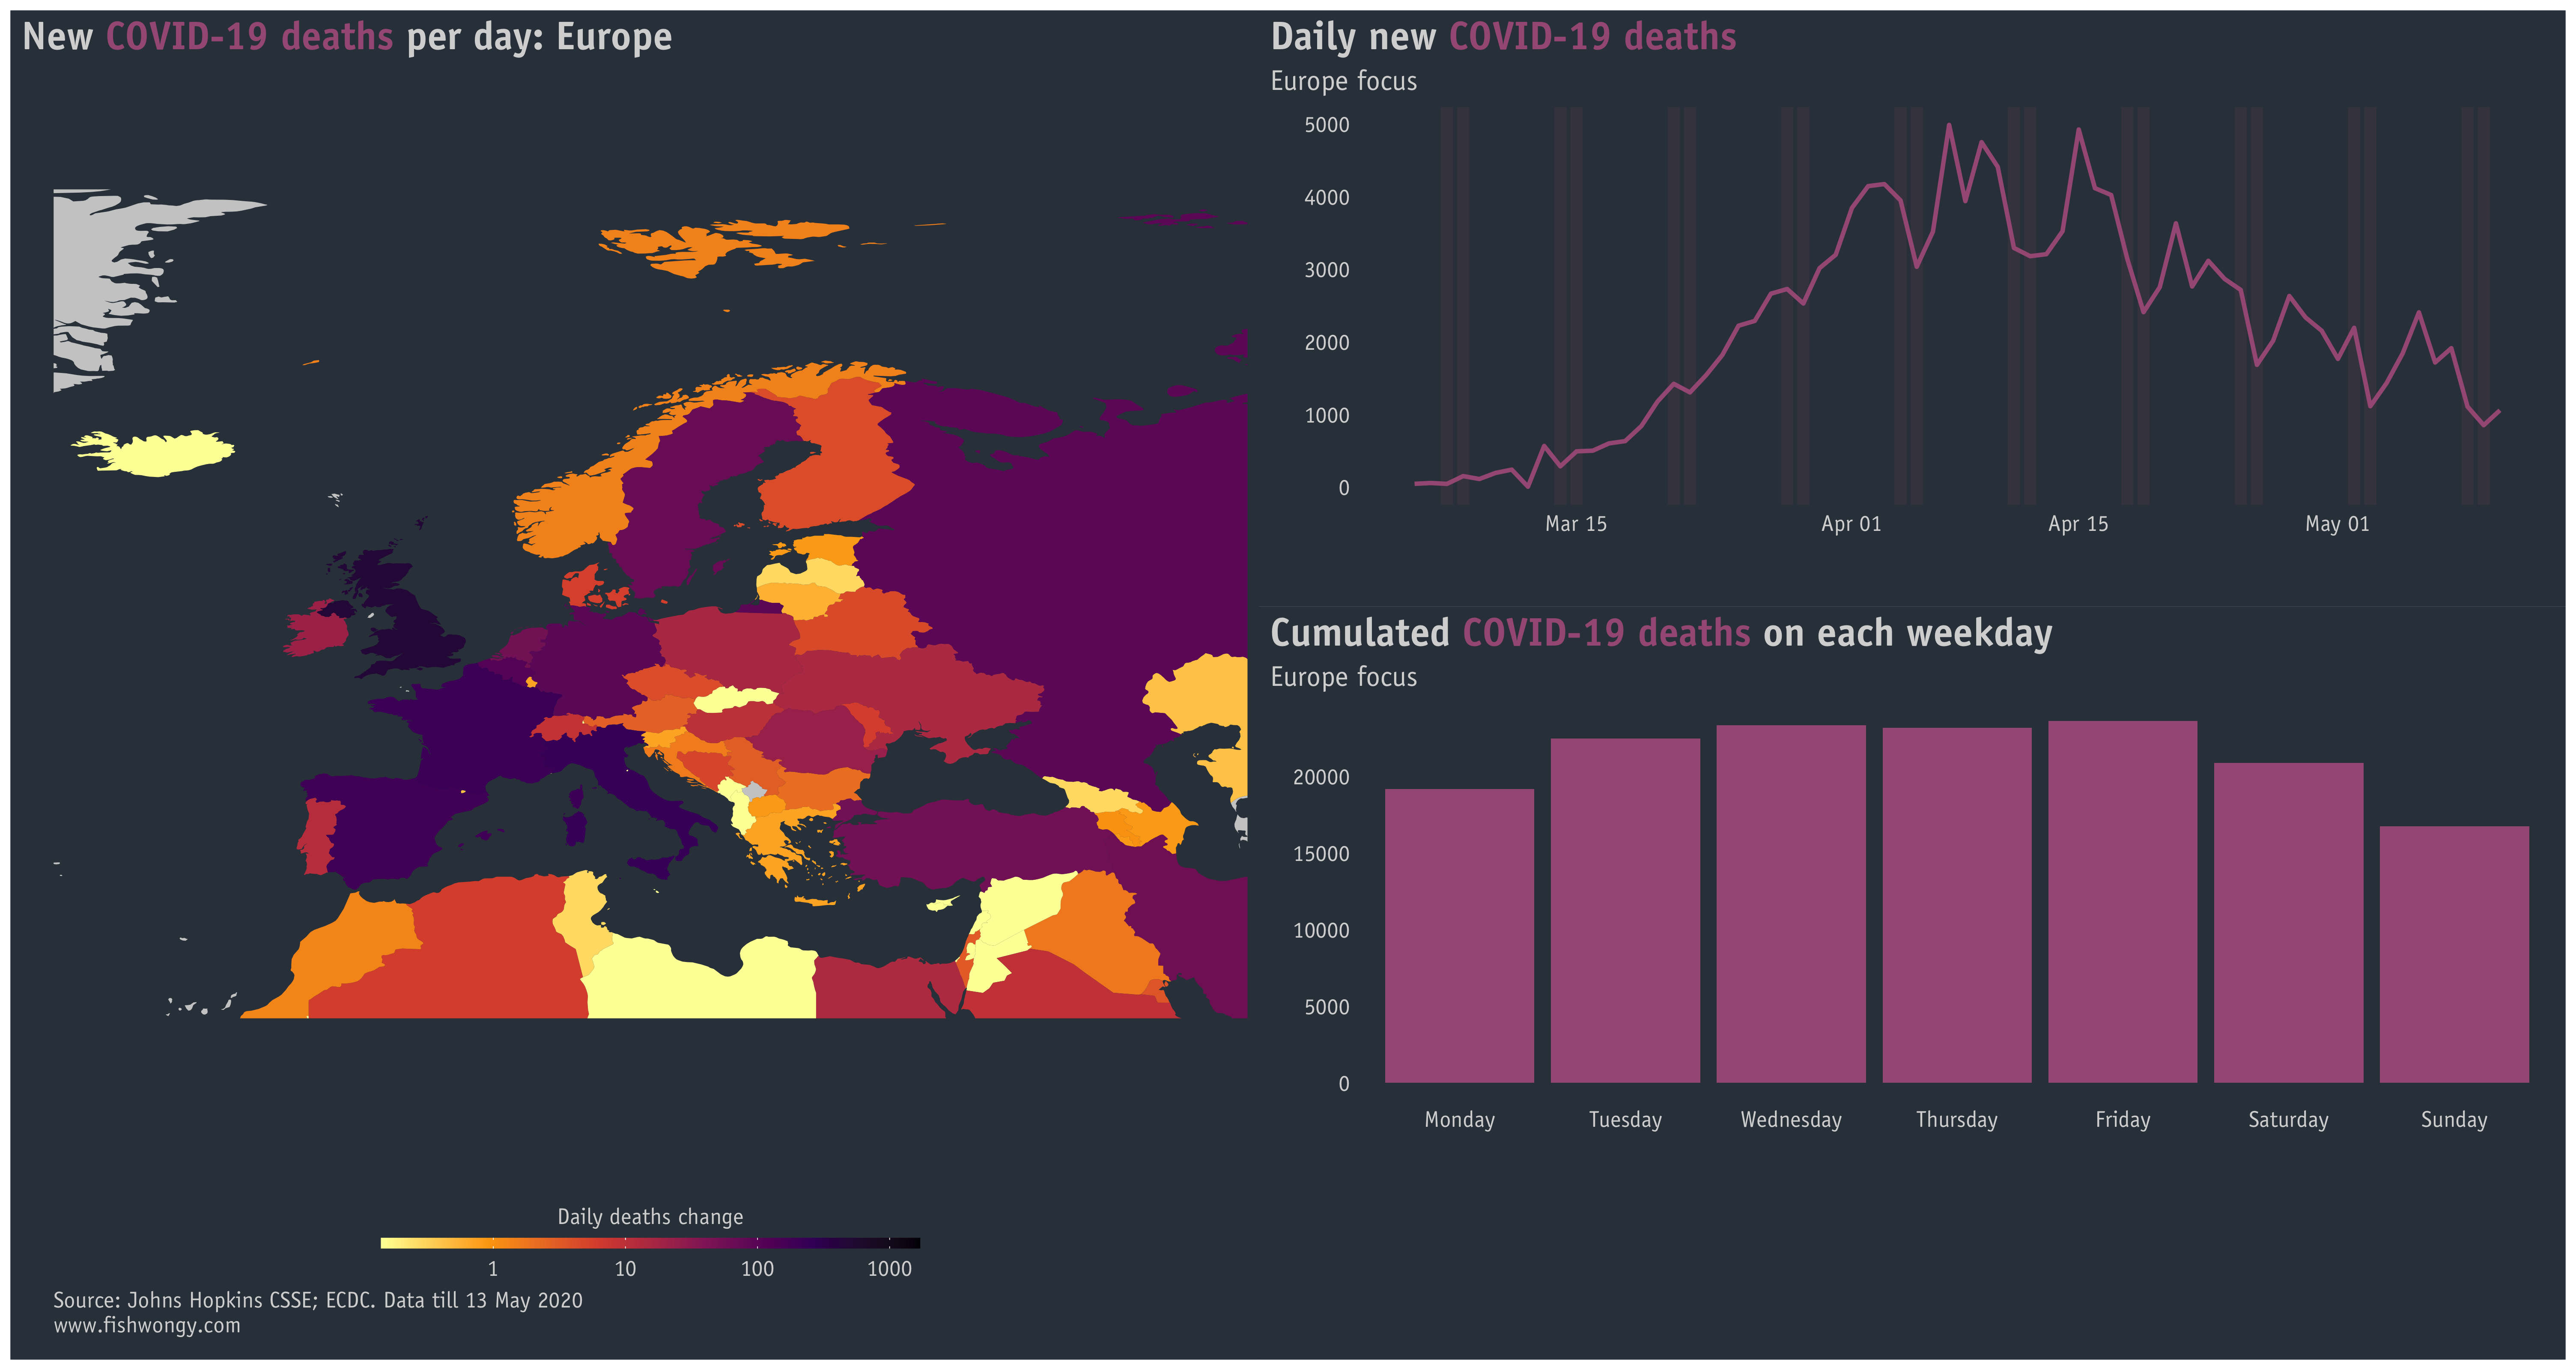Screen dimensions: 2576x1370
Task: Click the 'Tuesday' axis label
Action: coord(1625,1120)
